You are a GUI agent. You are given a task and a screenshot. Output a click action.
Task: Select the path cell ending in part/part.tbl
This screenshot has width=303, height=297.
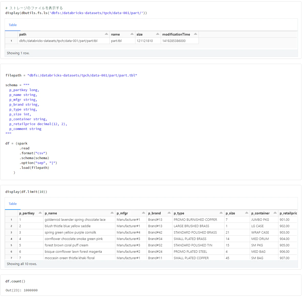[63, 41]
